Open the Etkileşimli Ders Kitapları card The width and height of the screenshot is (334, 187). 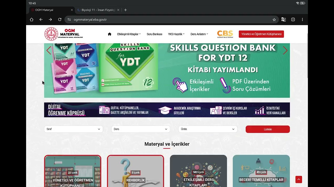point(199,171)
